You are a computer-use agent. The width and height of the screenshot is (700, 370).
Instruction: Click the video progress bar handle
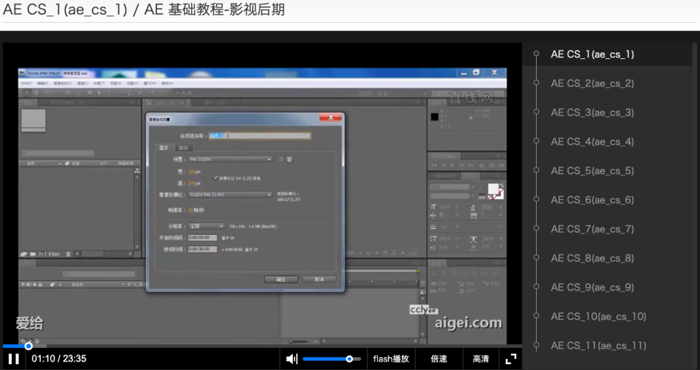tap(29, 346)
